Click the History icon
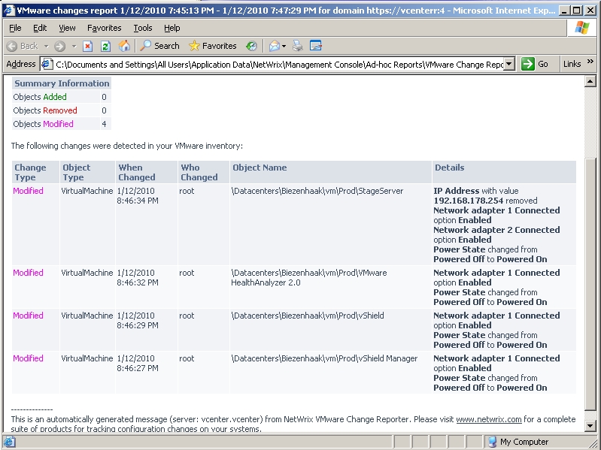This screenshot has height=450, width=601. point(251,47)
